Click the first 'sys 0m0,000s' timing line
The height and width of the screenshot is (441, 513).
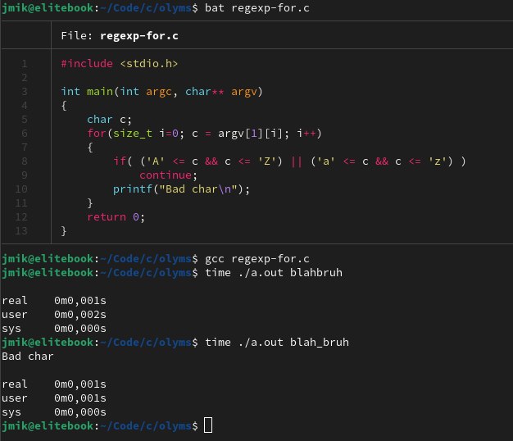[54, 329]
